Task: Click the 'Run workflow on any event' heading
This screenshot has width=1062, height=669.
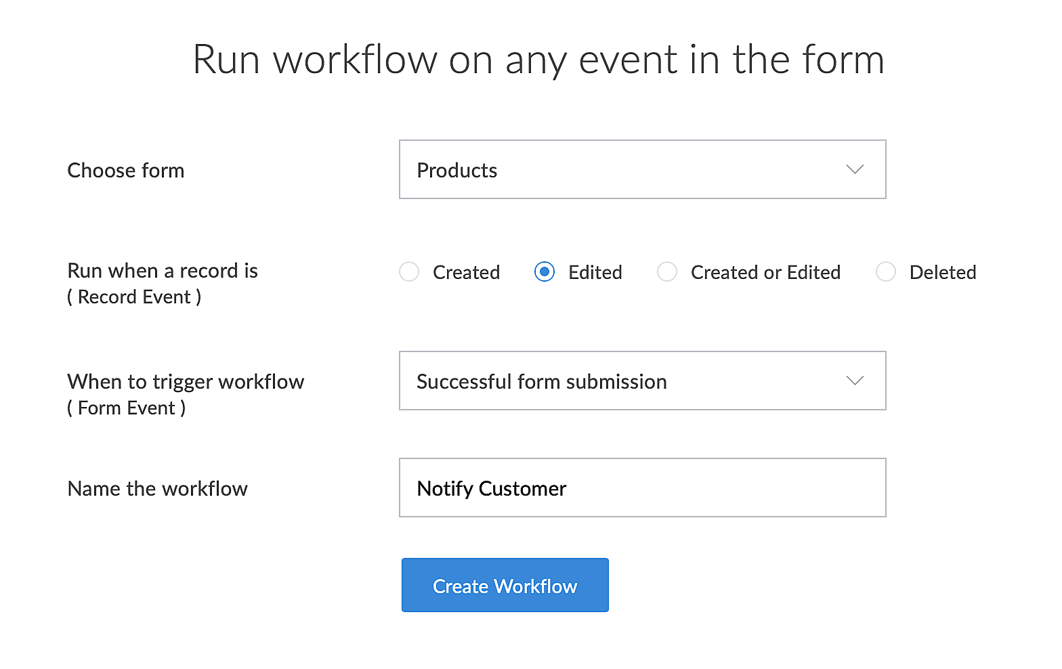Action: coord(538,60)
